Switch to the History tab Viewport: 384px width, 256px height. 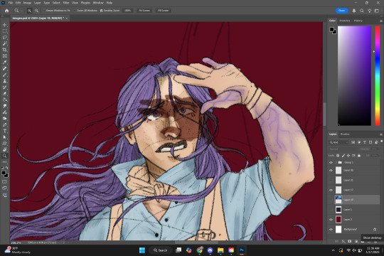pyautogui.click(x=358, y=21)
